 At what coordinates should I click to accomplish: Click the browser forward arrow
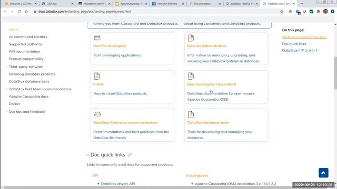point(12,12)
